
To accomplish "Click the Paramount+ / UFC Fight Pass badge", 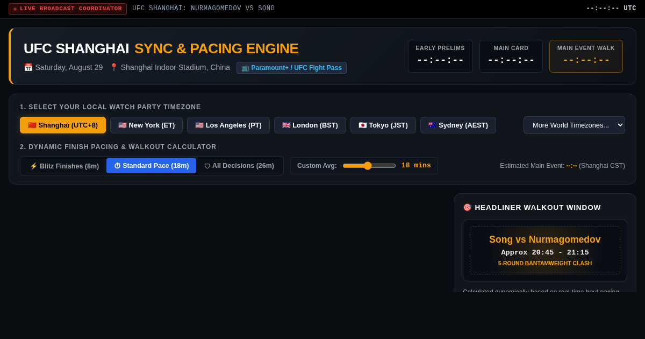I will tap(291, 68).
